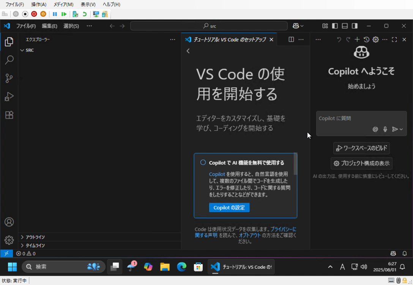Click the Hyper-V Turn Off stop icon

coord(25,14)
